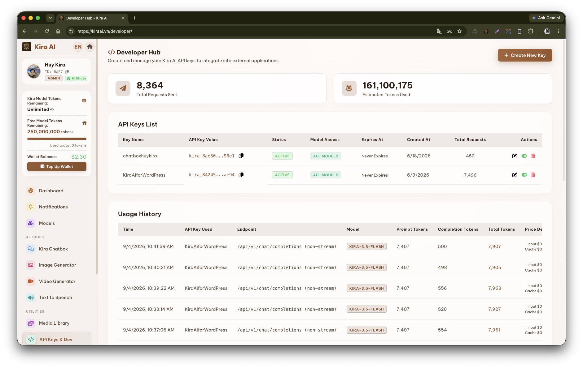Click the 9/4/2026, 10:37:06 AM row
The image size is (583, 368).
coord(330,330)
